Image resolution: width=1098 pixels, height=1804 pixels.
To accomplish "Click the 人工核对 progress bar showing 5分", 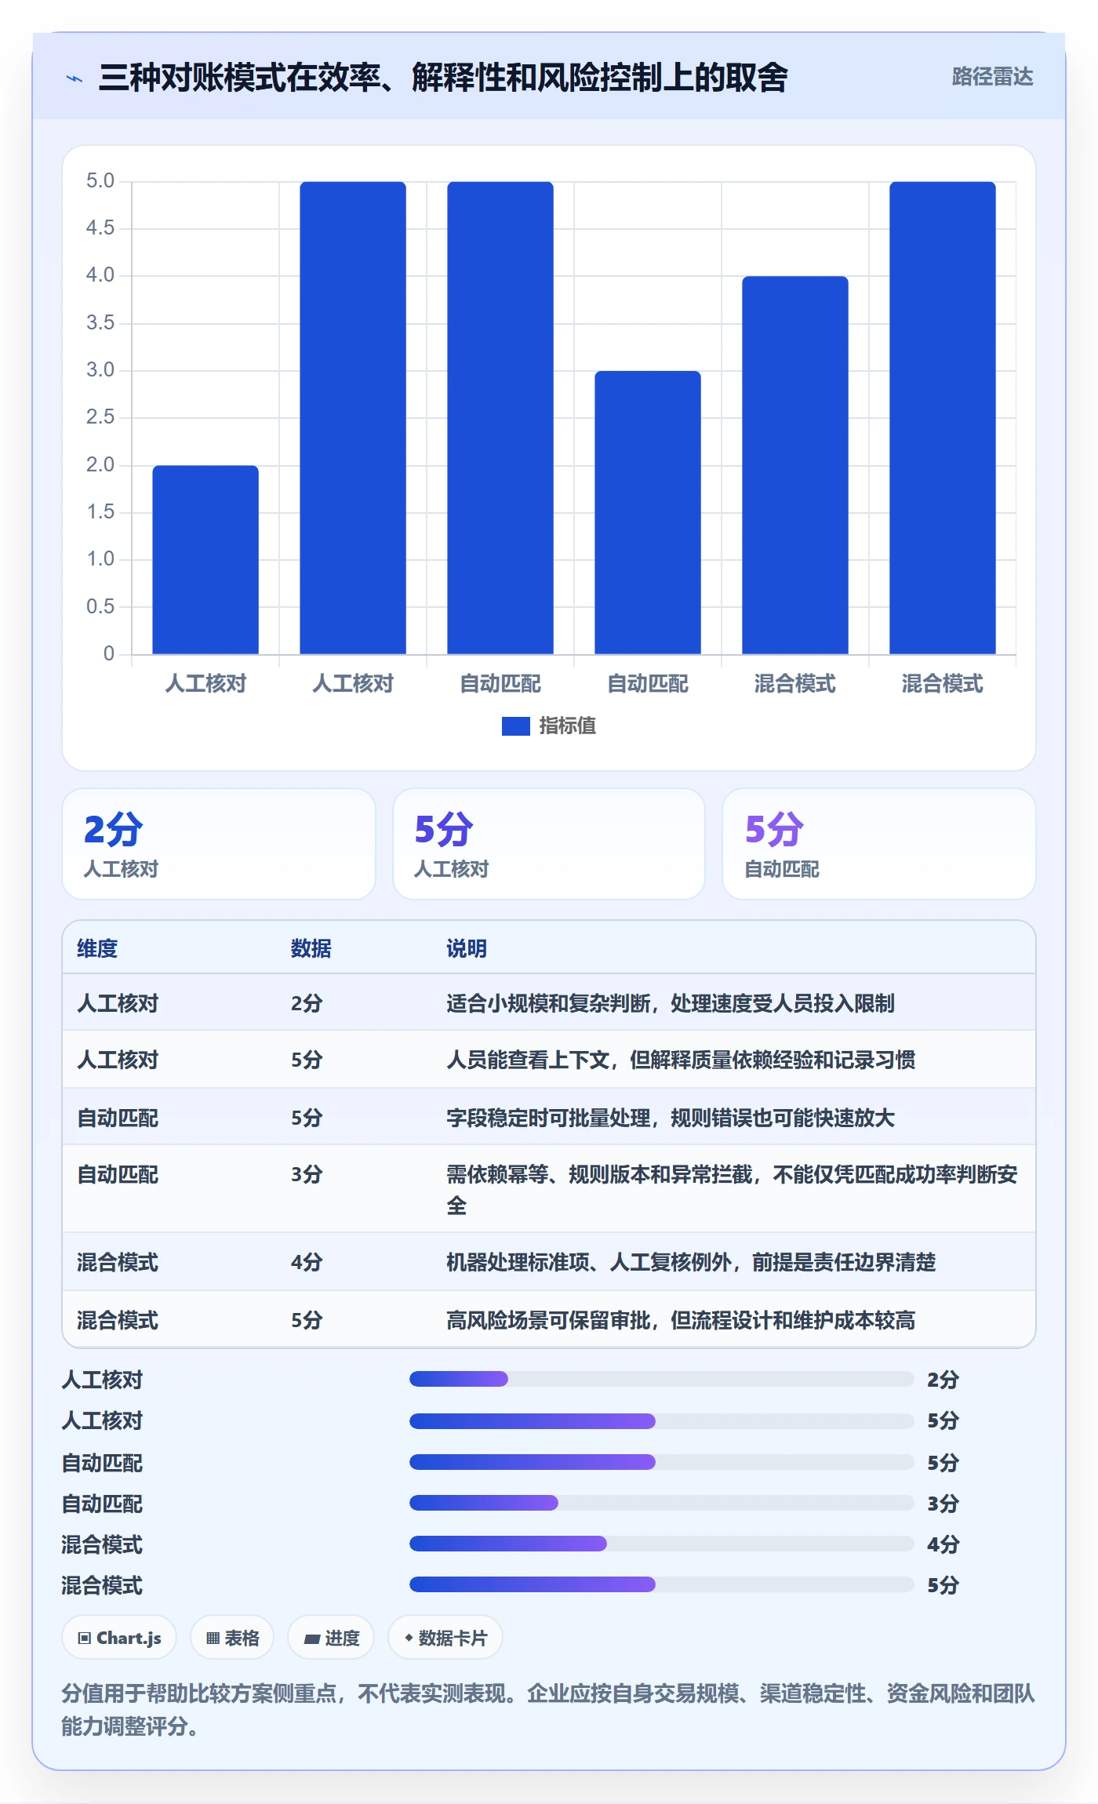I will 662,1420.
